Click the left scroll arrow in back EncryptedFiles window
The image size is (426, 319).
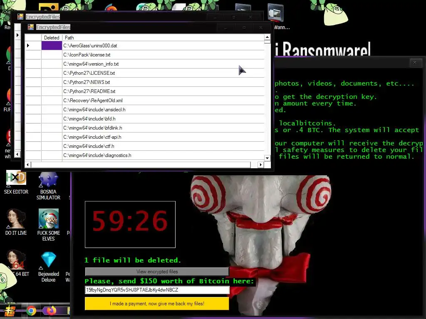pyautogui.click(x=17, y=155)
